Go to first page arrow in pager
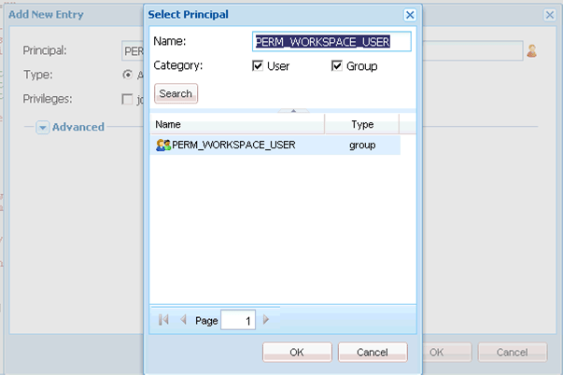This screenshot has width=563, height=375. pos(163,319)
